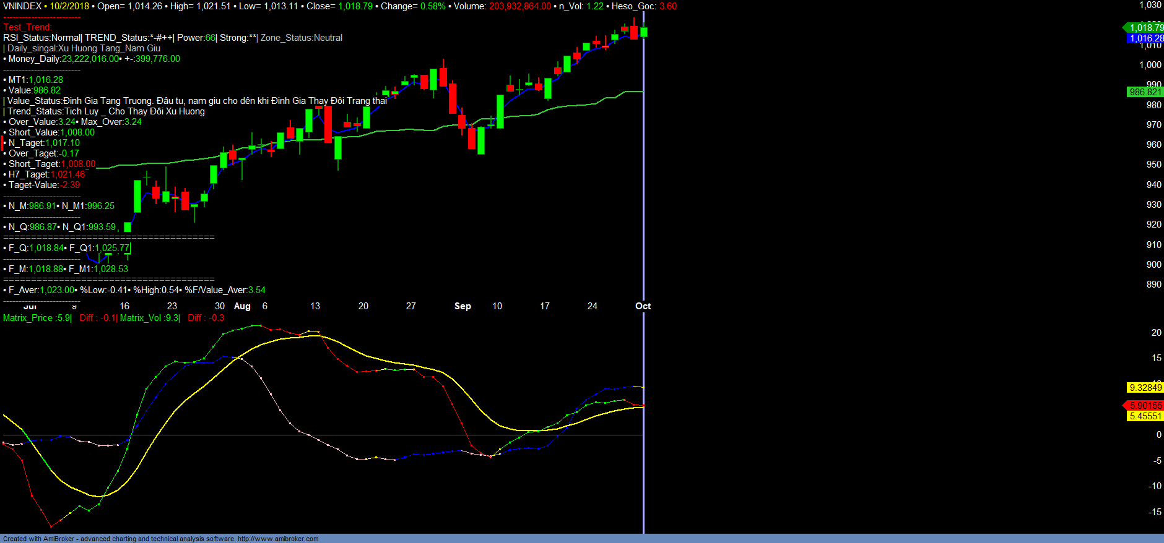The width and height of the screenshot is (1164, 543).
Task: Click the VNINDEX symbol title
Action: pos(22,6)
